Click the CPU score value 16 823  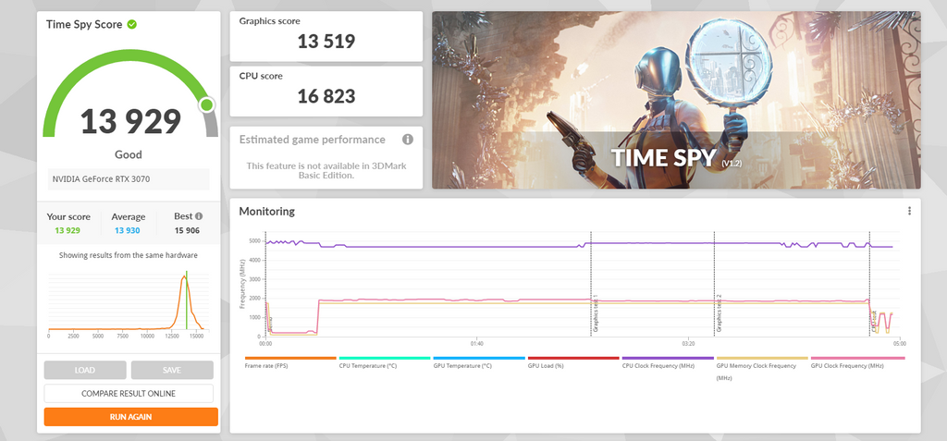click(x=326, y=96)
